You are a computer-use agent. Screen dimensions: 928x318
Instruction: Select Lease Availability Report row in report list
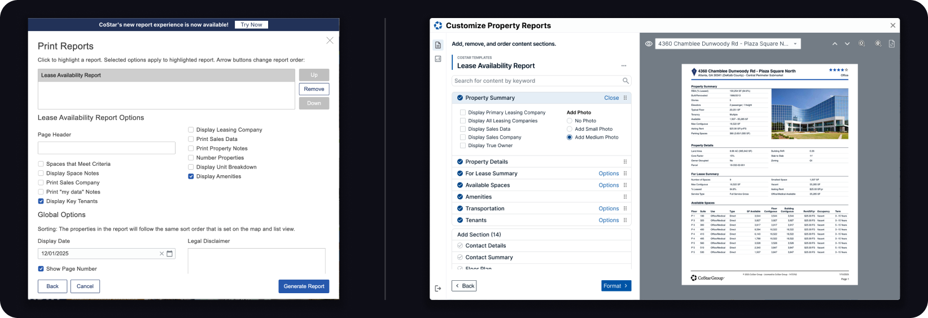coord(167,75)
